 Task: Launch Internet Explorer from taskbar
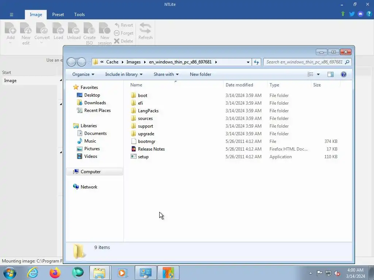pyautogui.click(x=33, y=273)
